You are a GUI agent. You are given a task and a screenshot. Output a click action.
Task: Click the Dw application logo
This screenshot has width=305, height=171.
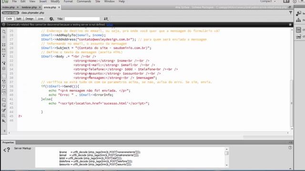(x=5, y=1)
